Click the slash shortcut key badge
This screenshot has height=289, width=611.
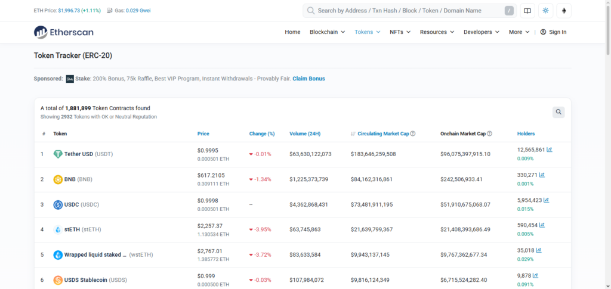509,11
